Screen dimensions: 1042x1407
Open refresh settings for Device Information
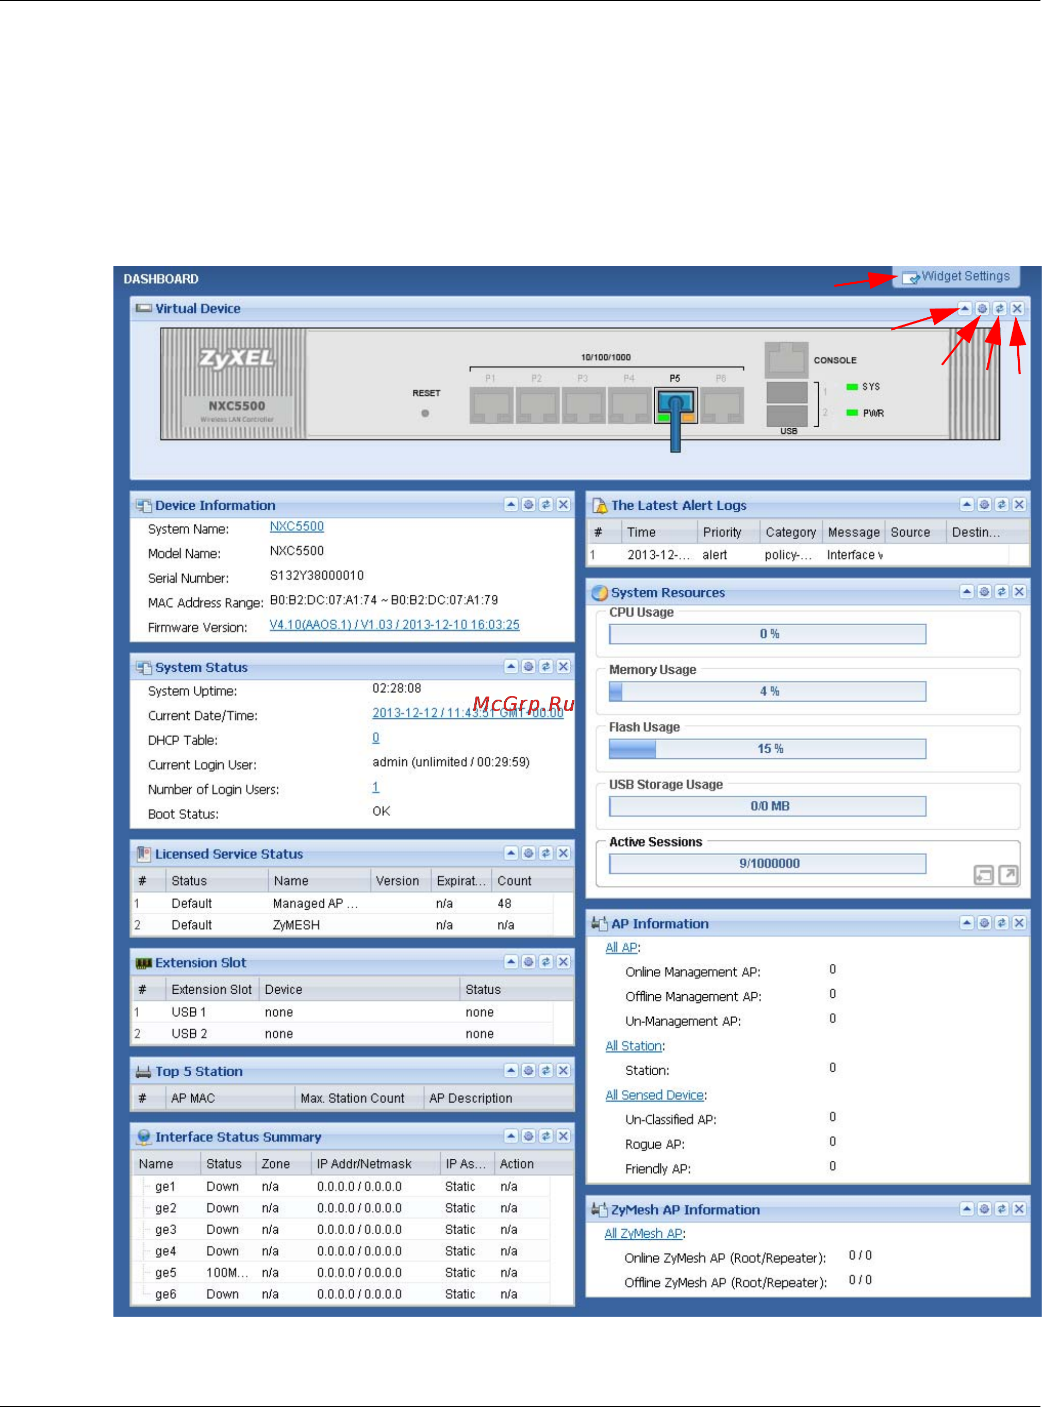(528, 505)
